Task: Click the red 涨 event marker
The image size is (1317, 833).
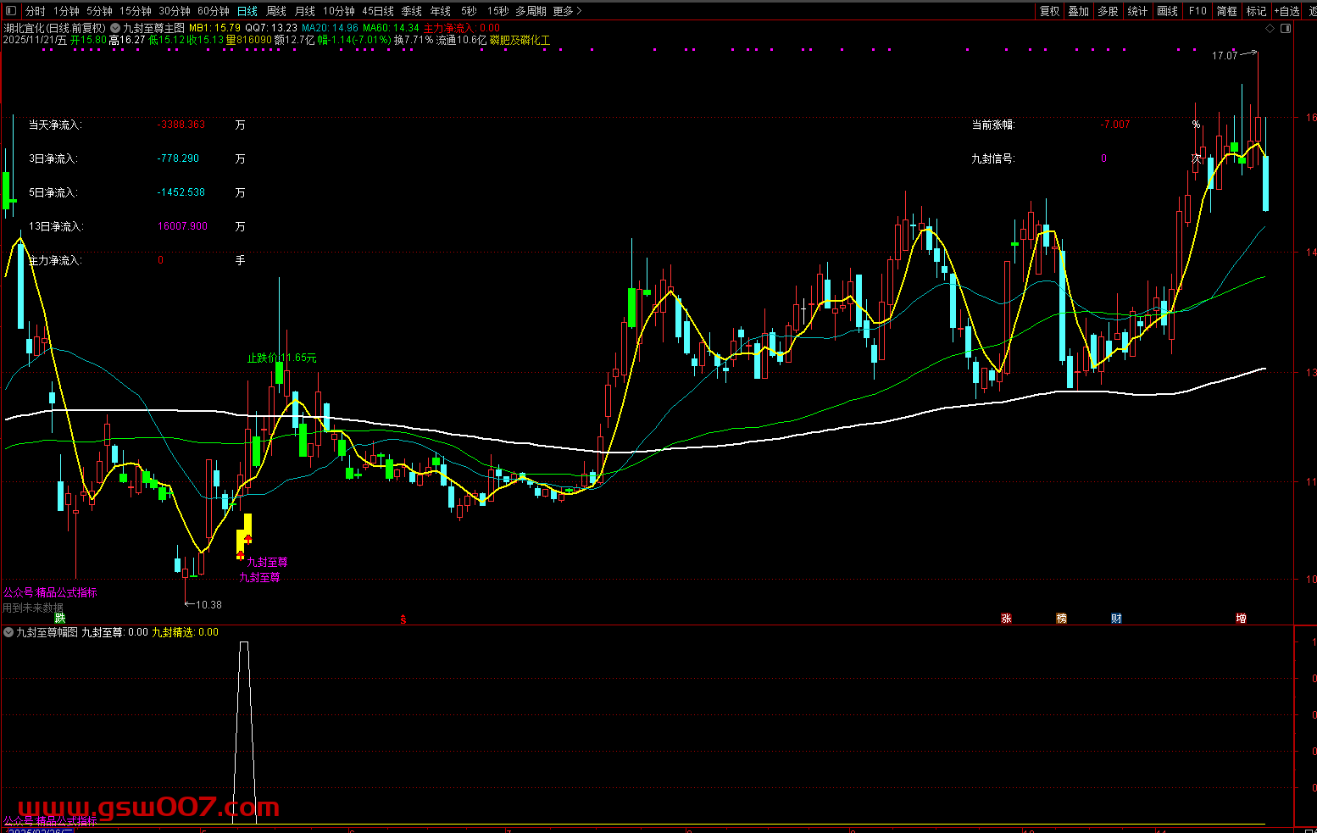Action: [x=1006, y=619]
